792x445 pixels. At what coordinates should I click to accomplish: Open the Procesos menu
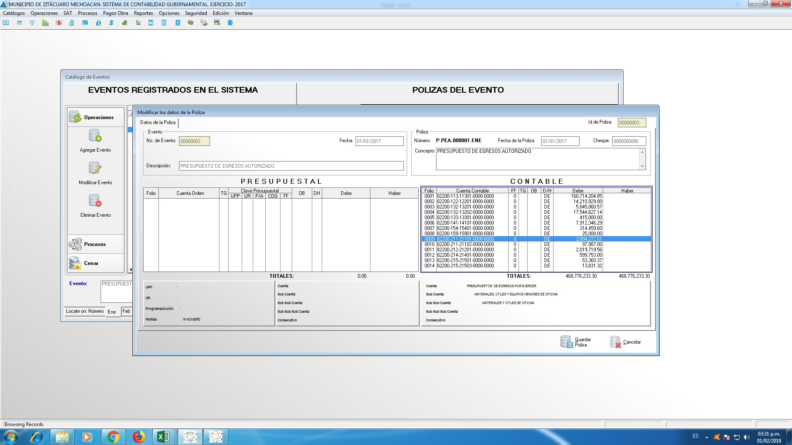pyautogui.click(x=87, y=13)
